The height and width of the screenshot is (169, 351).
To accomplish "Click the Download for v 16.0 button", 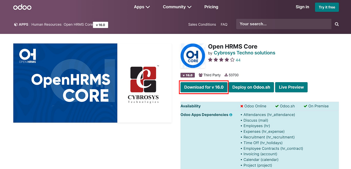I will tap(204, 87).
